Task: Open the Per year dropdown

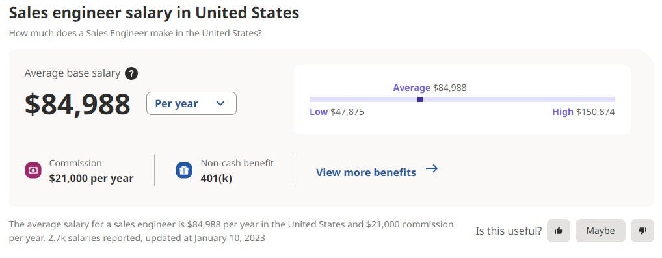Action: click(191, 103)
